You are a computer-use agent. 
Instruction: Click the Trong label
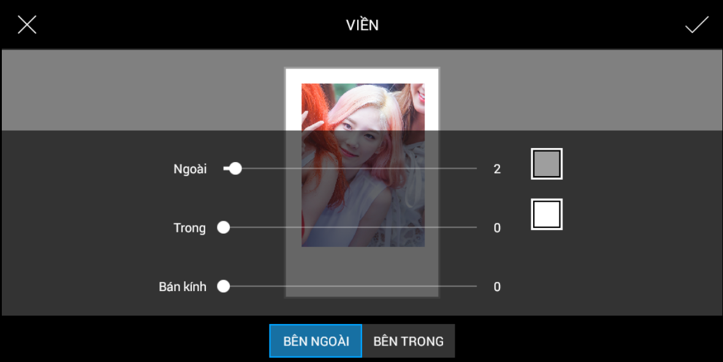coord(189,228)
